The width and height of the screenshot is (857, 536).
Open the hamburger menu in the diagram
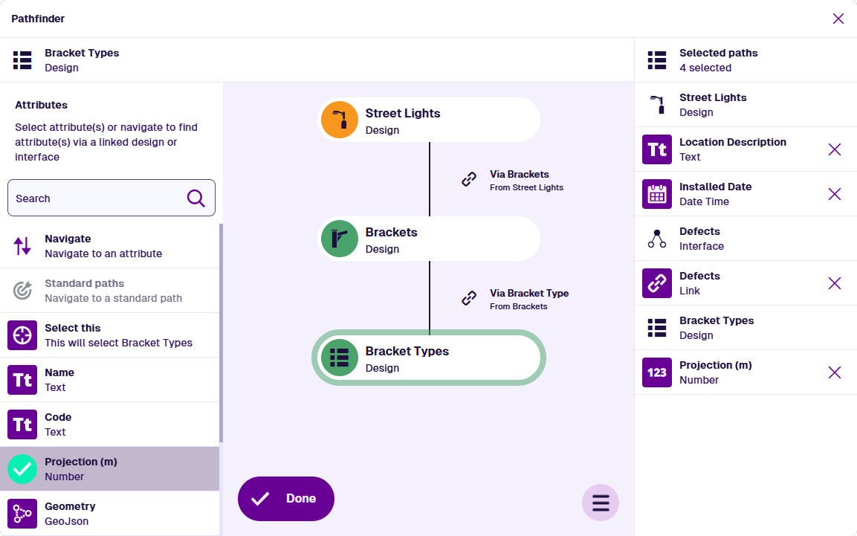601,503
